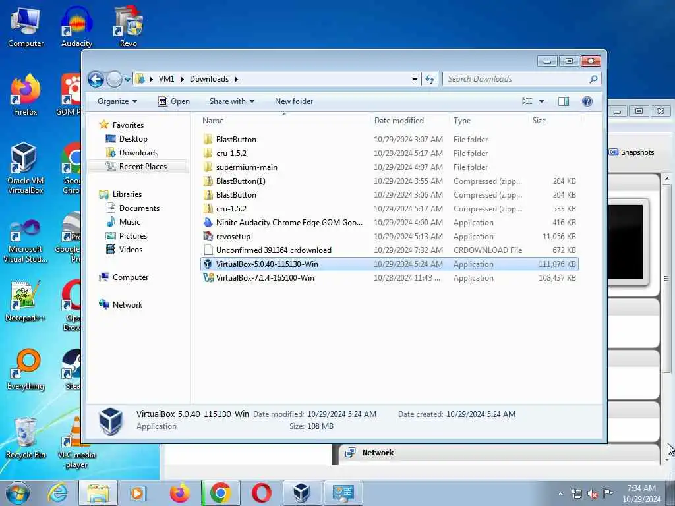Launch Audacity from the desktop
This screenshot has width=675, height=506.
tap(76, 26)
